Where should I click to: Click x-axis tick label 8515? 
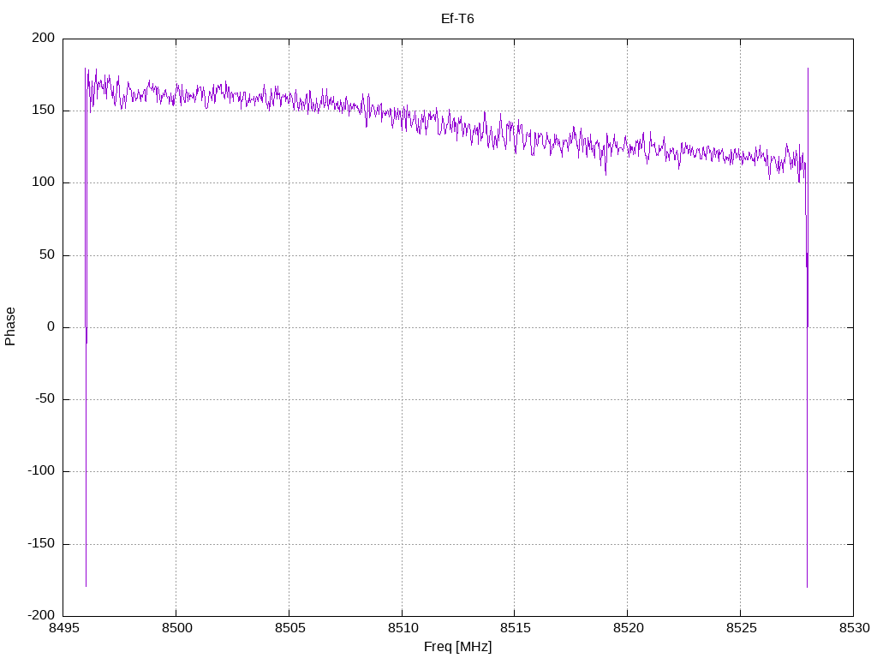[x=515, y=628]
